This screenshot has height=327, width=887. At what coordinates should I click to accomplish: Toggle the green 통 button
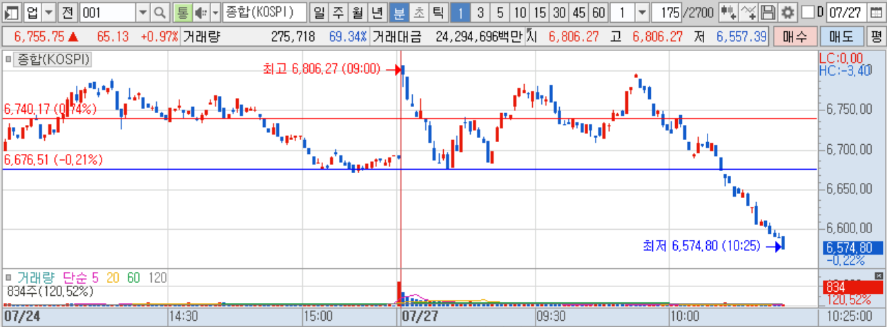coord(182,12)
